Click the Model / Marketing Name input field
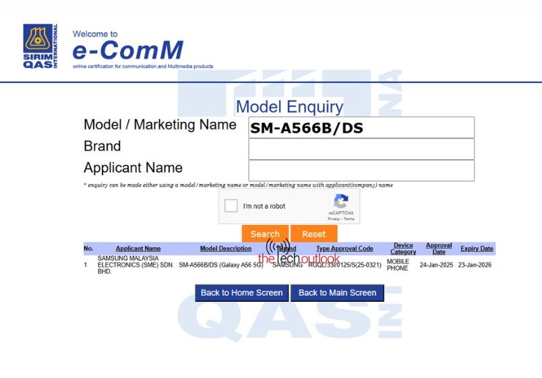 point(361,127)
